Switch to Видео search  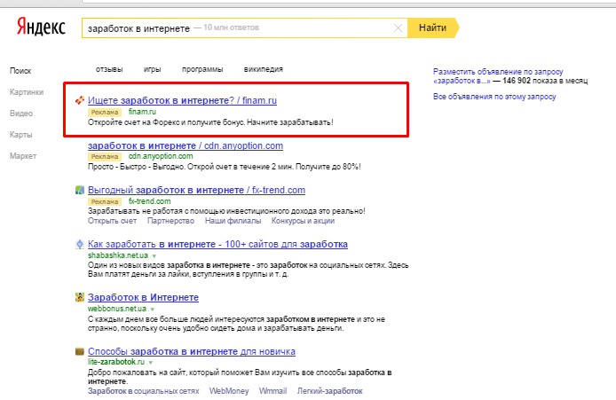click(21, 114)
